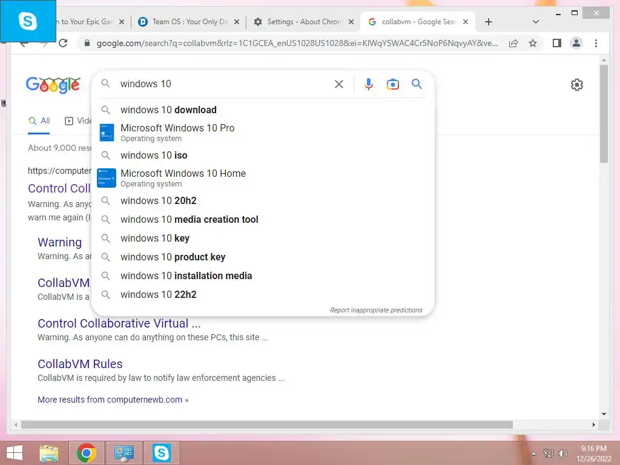The image size is (620, 465).
Task: Open the Windows Start button
Action: coord(15,453)
